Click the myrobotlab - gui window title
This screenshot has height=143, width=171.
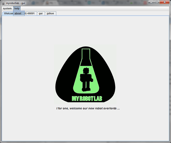click(16, 3)
